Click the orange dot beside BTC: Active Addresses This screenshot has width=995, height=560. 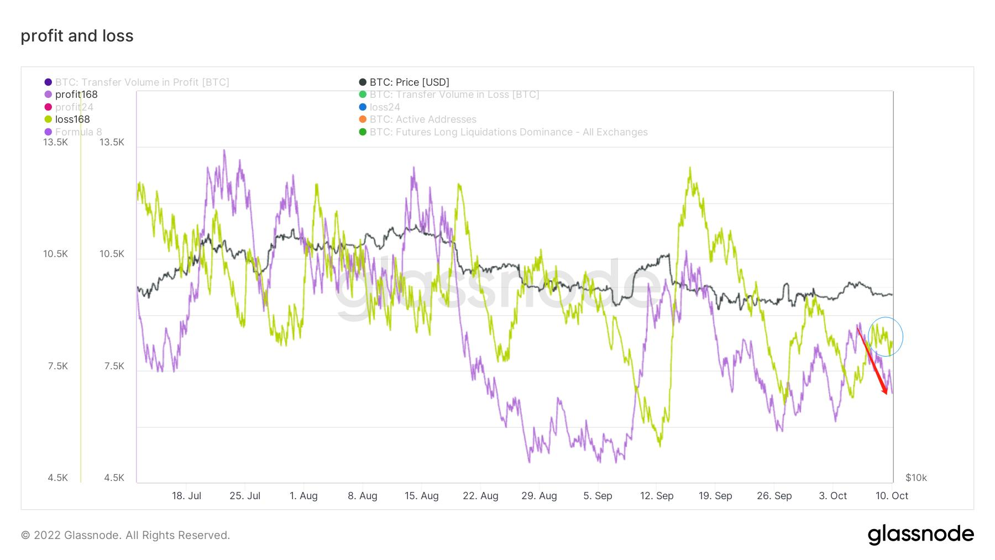(x=363, y=119)
